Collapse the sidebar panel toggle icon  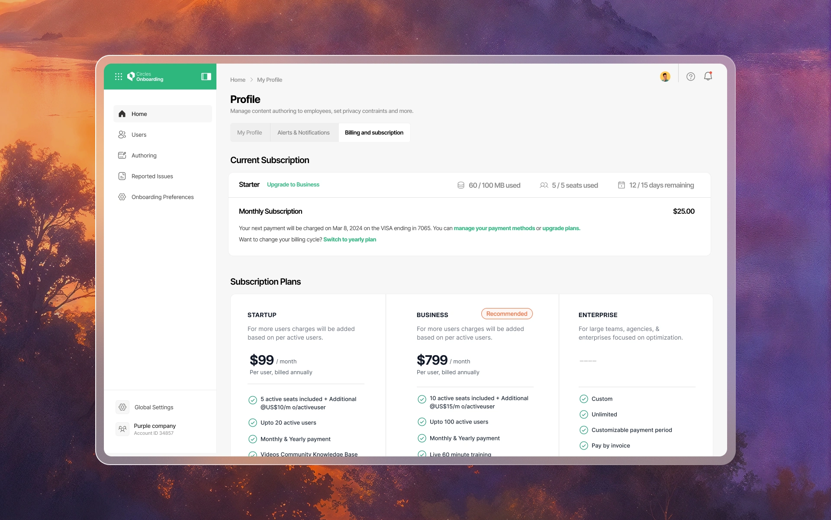pyautogui.click(x=206, y=77)
